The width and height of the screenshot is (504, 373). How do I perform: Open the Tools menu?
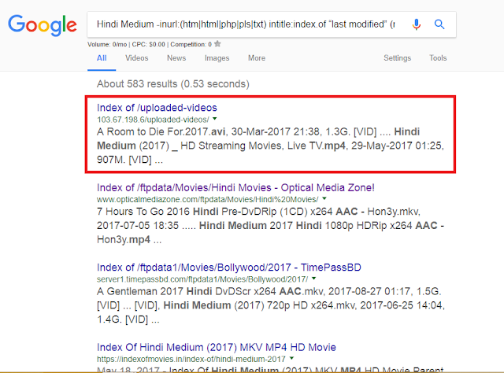[438, 58]
